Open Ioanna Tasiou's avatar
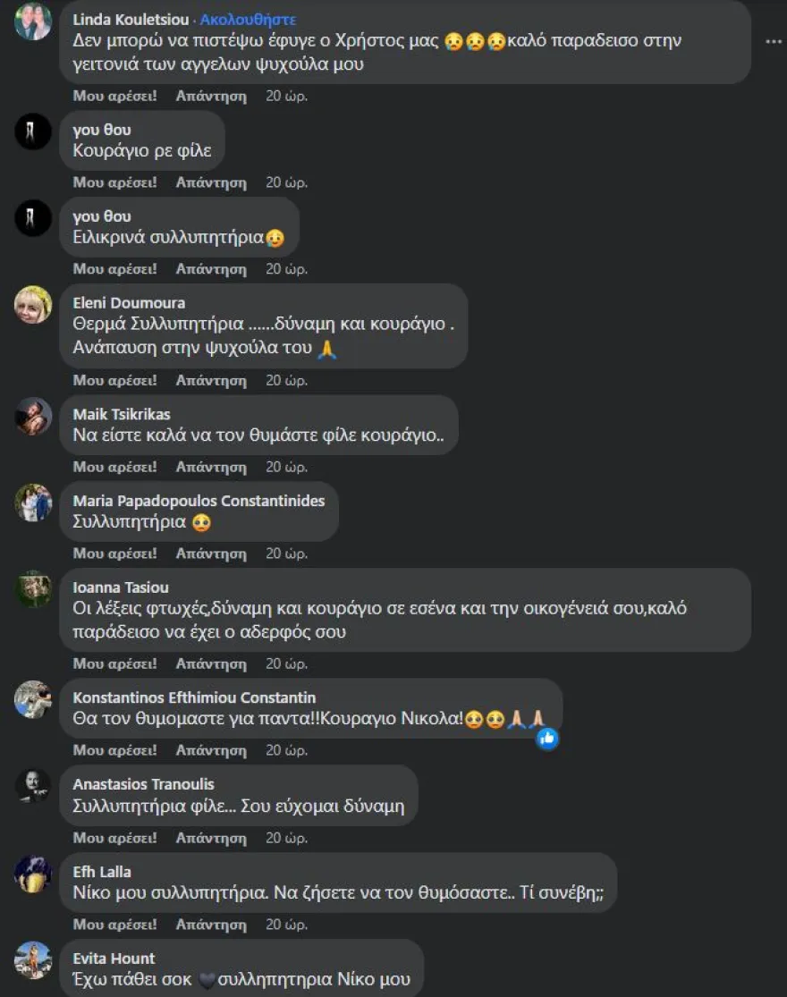 33,588
